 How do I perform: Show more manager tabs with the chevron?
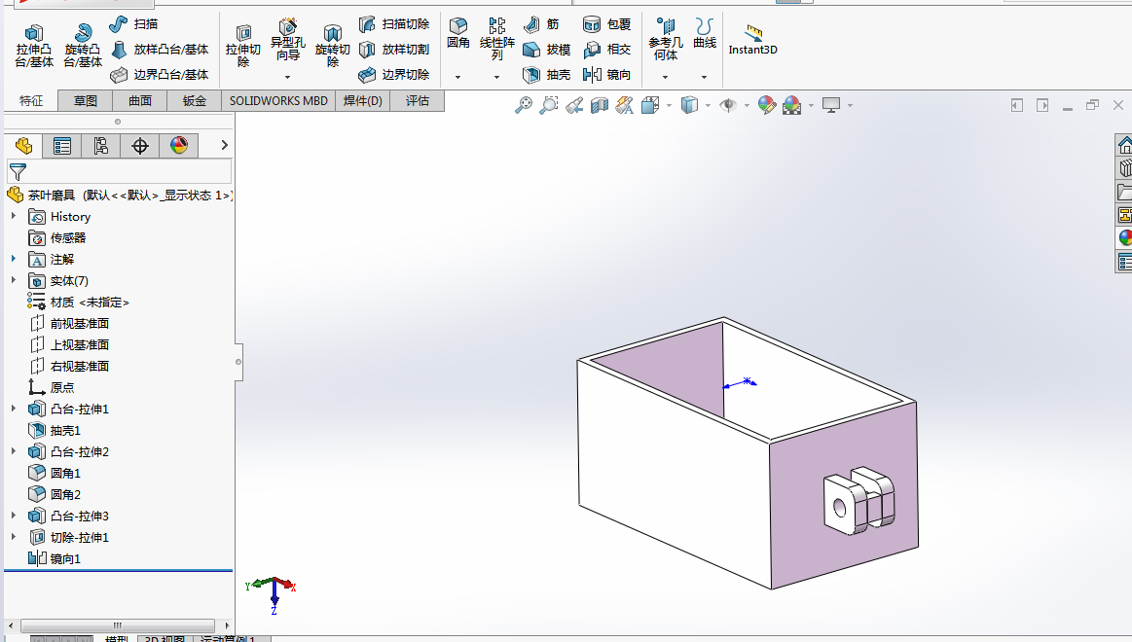[224, 145]
